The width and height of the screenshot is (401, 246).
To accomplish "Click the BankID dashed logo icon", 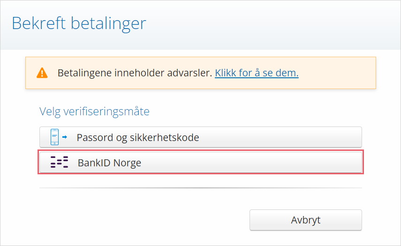I will click(60, 162).
